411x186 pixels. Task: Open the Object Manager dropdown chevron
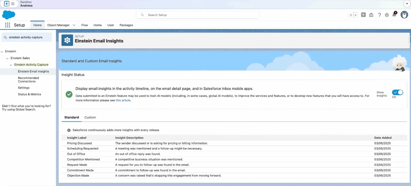click(74, 25)
